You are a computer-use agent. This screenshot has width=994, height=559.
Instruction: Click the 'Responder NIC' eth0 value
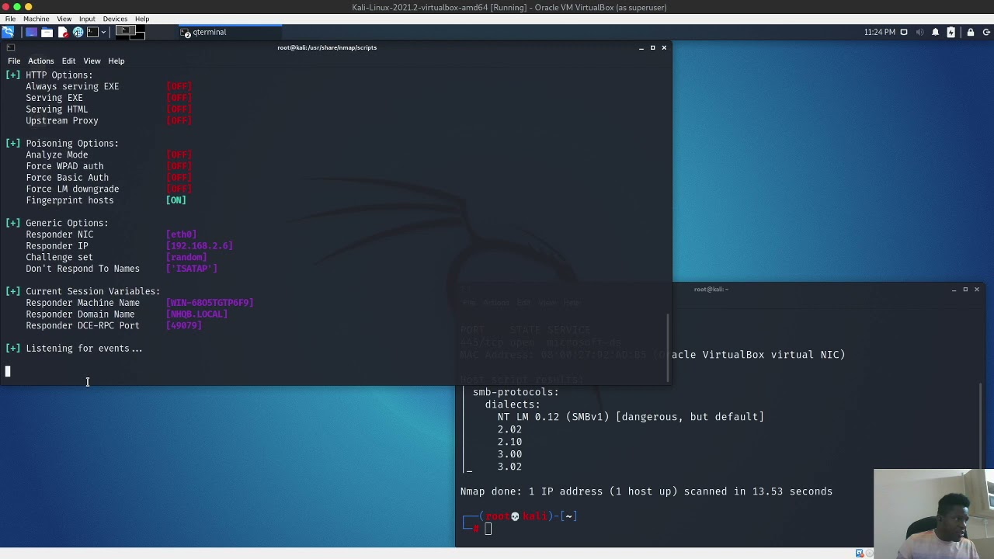pyautogui.click(x=181, y=234)
